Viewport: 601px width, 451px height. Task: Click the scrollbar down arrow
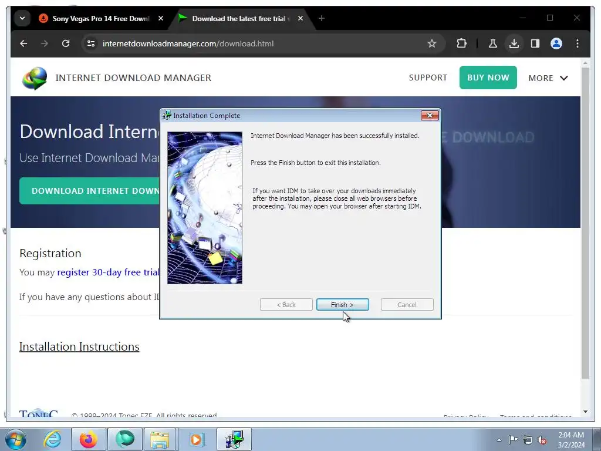point(585,412)
